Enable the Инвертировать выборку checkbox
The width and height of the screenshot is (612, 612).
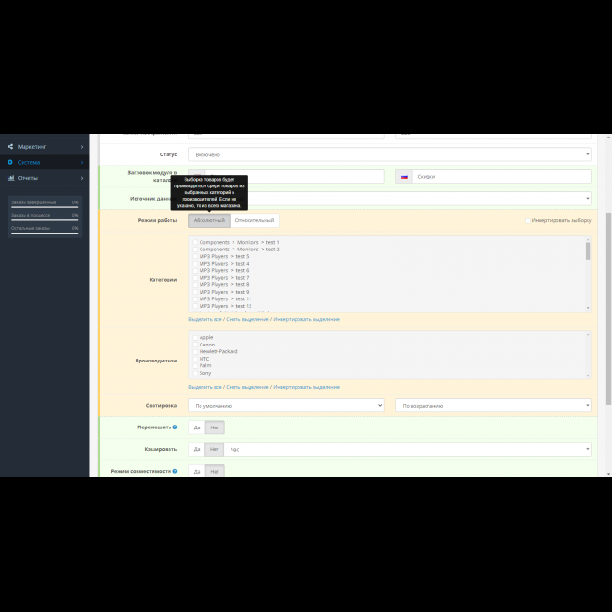527,220
